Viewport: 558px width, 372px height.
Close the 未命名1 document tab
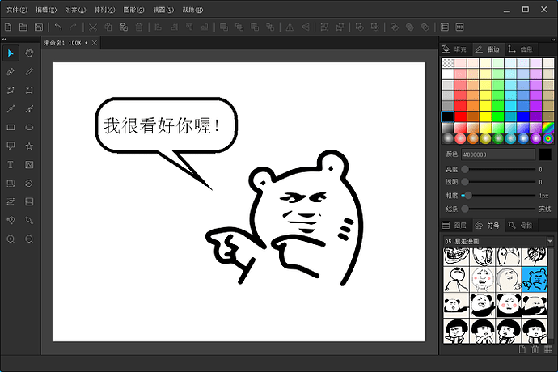click(x=95, y=43)
